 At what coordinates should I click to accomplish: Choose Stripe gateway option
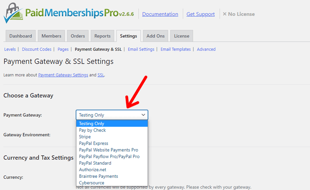pyautogui.click(x=112, y=137)
